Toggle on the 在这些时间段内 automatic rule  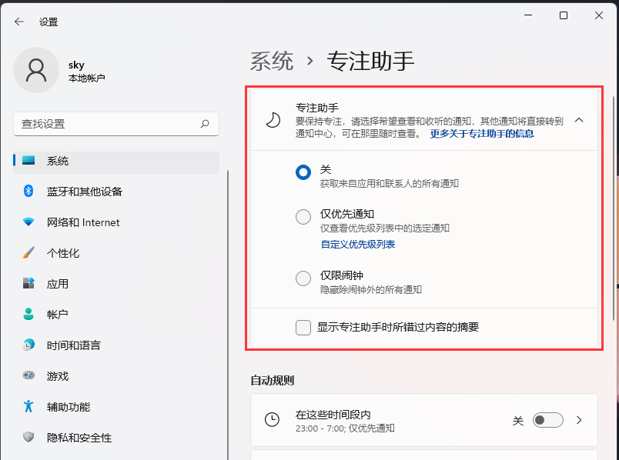pos(547,420)
